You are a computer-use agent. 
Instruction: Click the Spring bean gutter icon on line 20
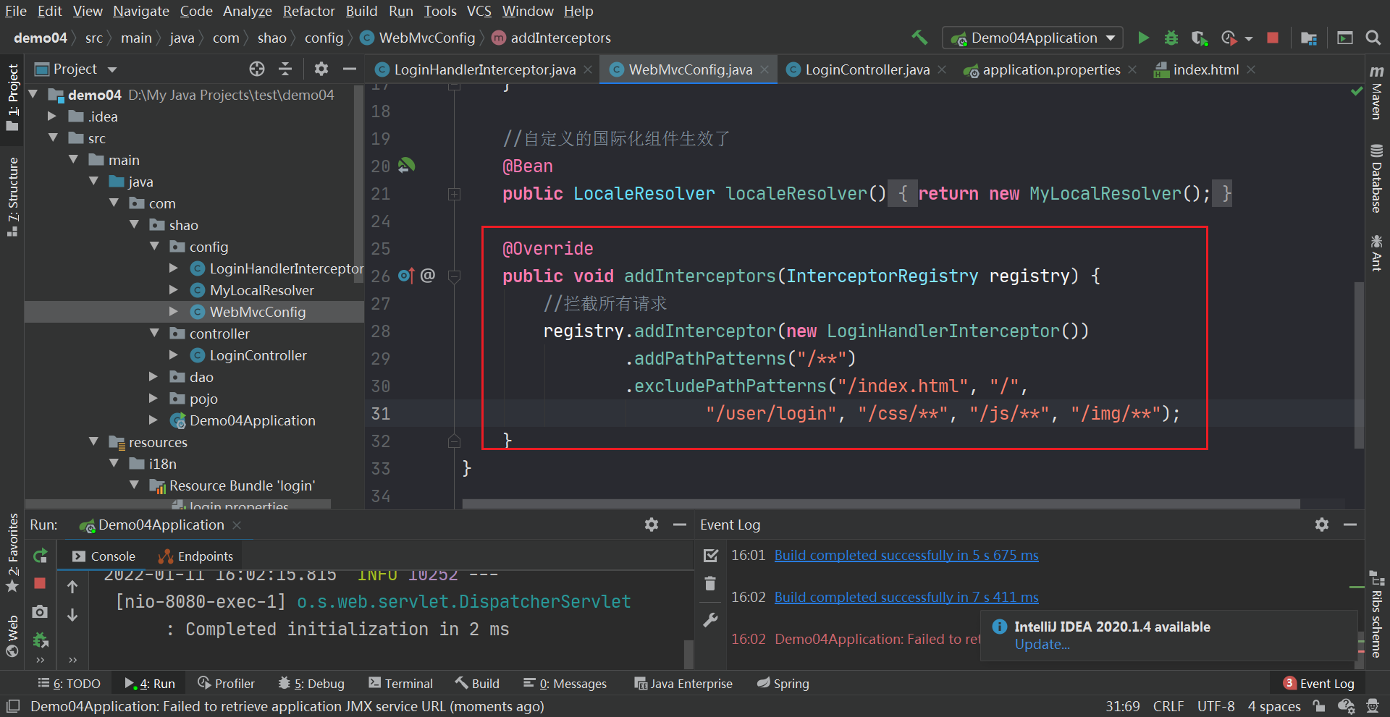click(x=407, y=166)
